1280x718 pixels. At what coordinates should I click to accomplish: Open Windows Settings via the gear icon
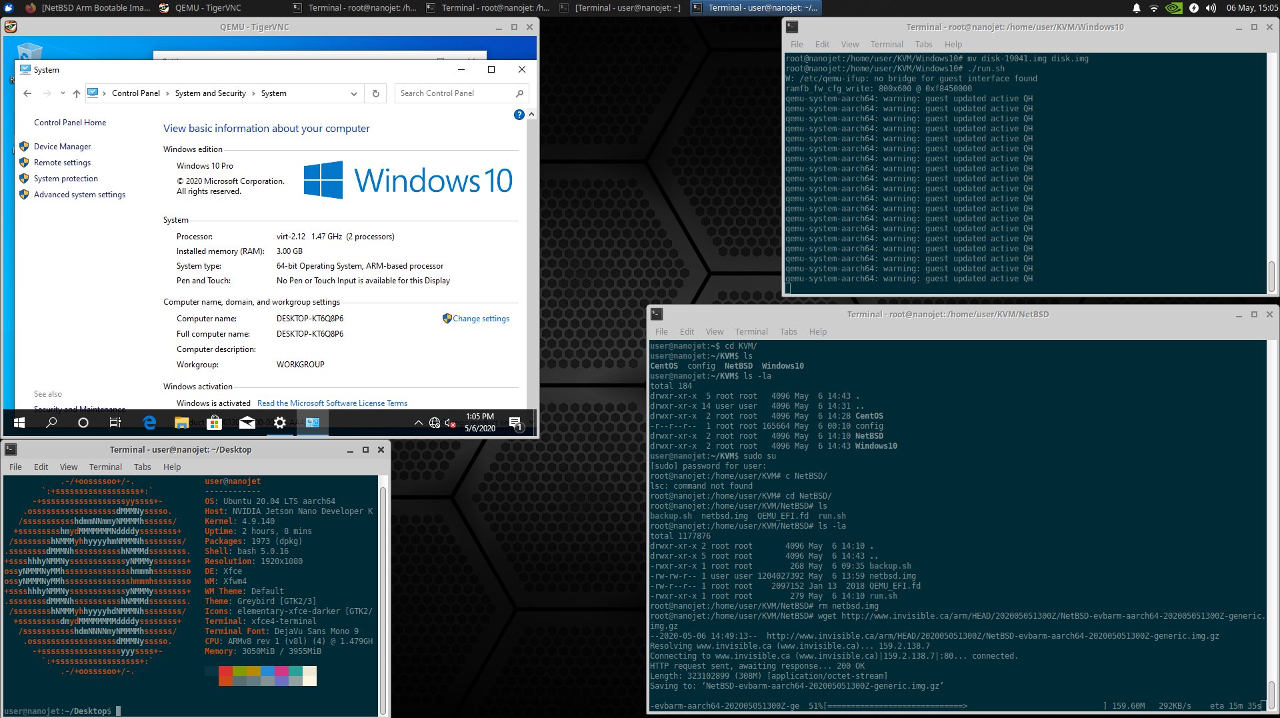point(279,423)
